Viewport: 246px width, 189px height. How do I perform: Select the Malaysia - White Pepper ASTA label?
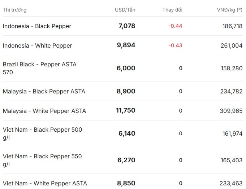pos(44,111)
